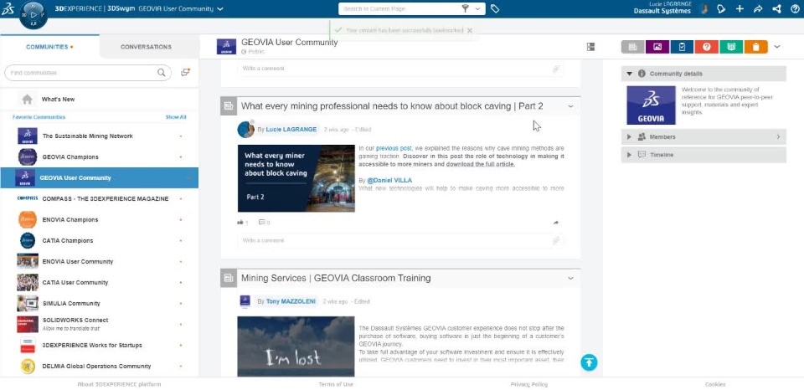Viewport: 804px width, 390px height.
Task: Like the block caving Part 2 post
Action: pos(240,223)
